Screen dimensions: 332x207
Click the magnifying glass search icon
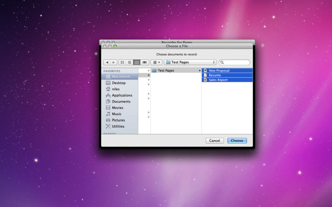[222, 63]
